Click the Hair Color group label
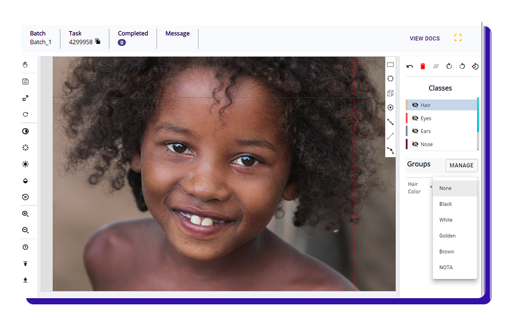 414,188
